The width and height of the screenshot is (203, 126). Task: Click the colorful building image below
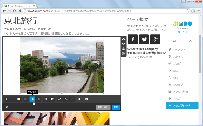[57, 118]
